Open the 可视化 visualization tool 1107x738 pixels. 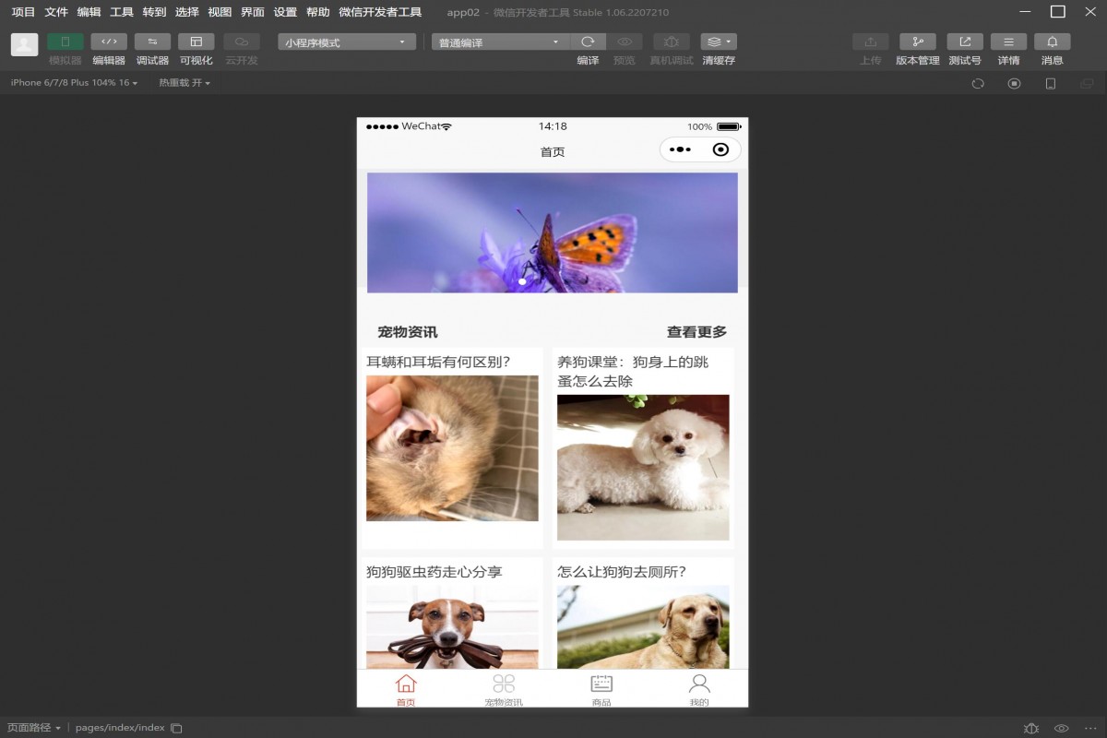[196, 42]
